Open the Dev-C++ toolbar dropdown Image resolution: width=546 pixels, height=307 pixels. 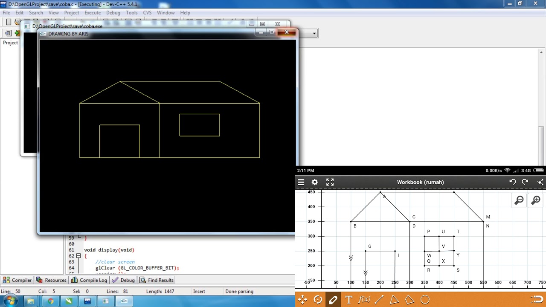(x=314, y=33)
